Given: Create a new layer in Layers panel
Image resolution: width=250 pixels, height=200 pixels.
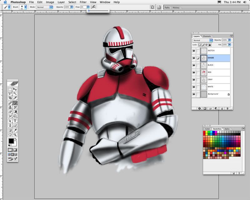Looking at the screenshot, I should point(222,108).
